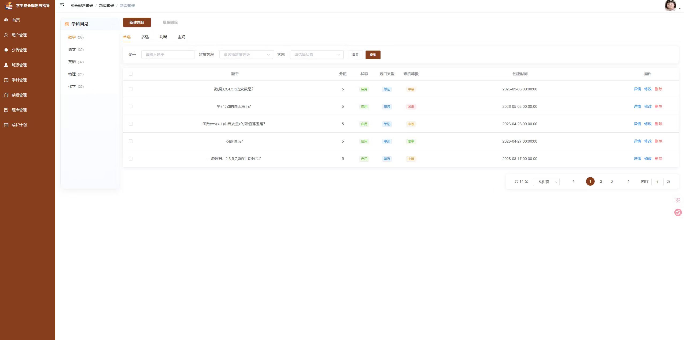The image size is (684, 340).
Task: Click the 首页 dashboard icon
Action: (6, 20)
